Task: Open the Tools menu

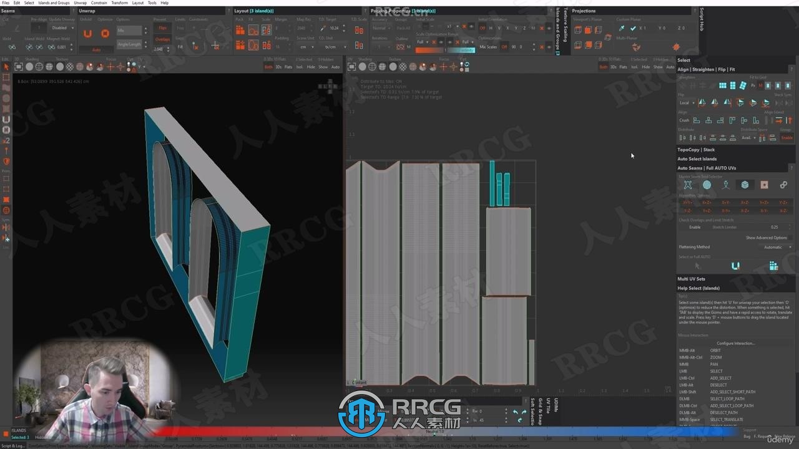Action: (x=152, y=2)
